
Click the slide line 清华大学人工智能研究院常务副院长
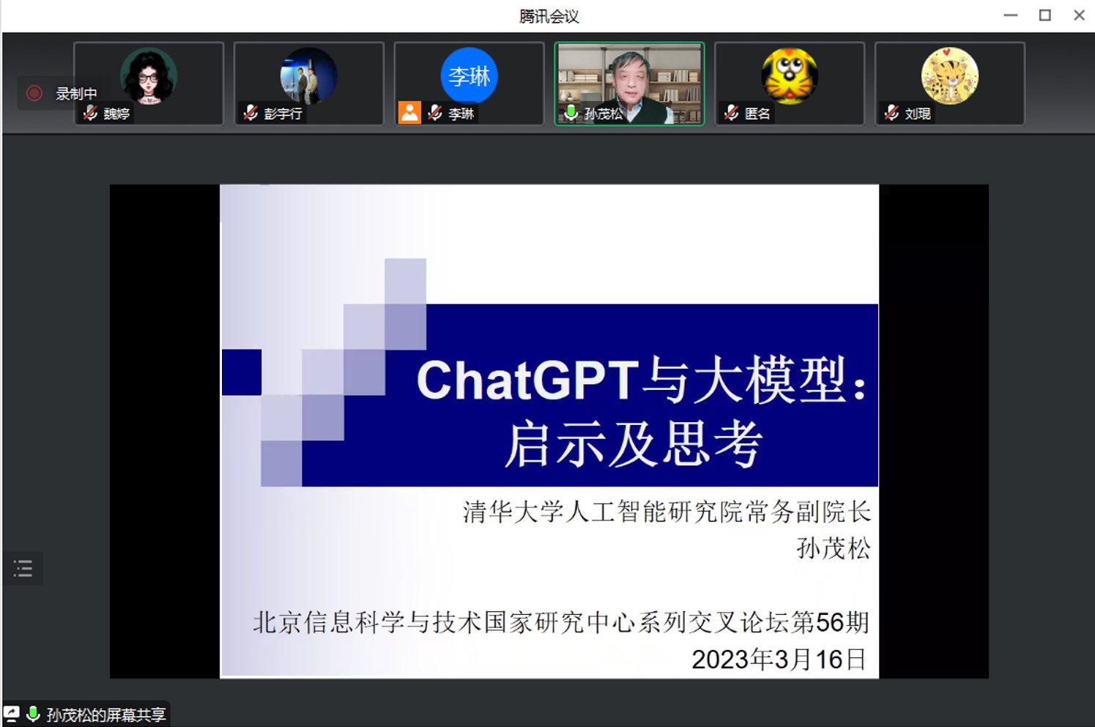tap(667, 511)
